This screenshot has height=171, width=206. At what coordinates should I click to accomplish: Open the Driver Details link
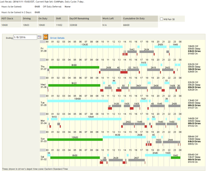(x=57, y=37)
